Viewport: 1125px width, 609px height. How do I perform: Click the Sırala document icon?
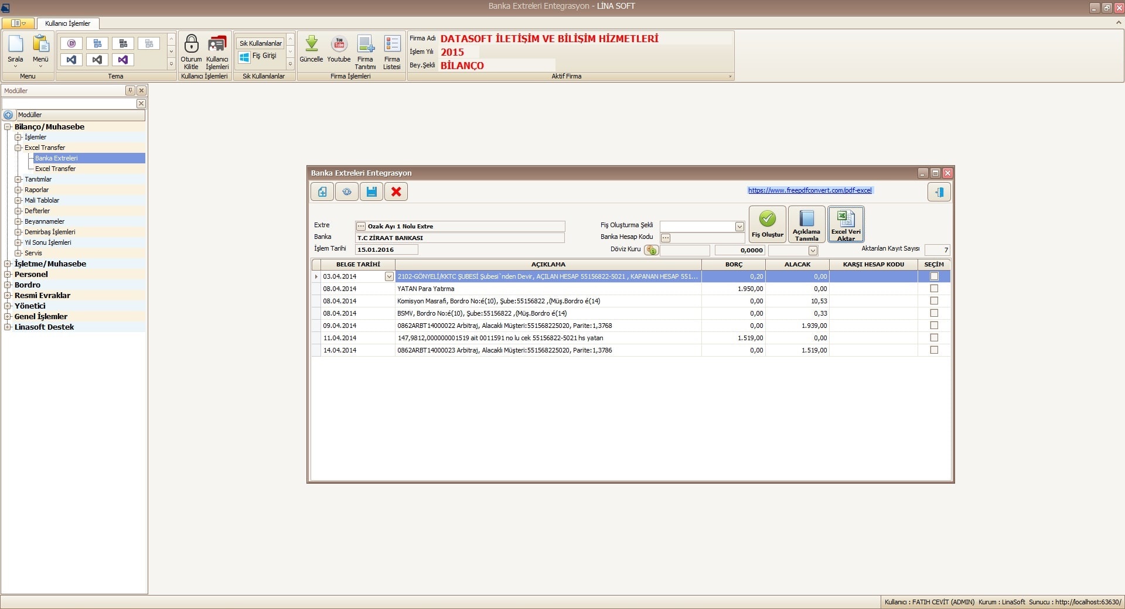[15, 45]
